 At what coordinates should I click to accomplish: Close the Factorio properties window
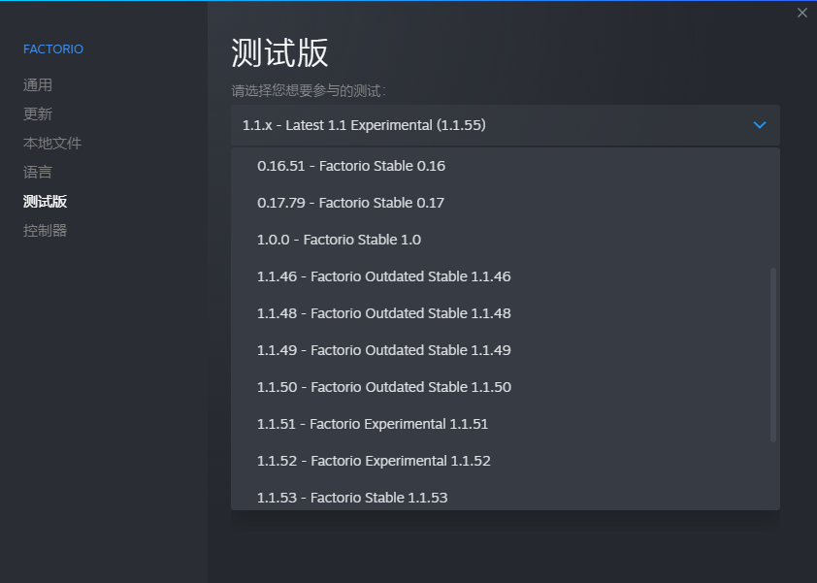(801, 13)
